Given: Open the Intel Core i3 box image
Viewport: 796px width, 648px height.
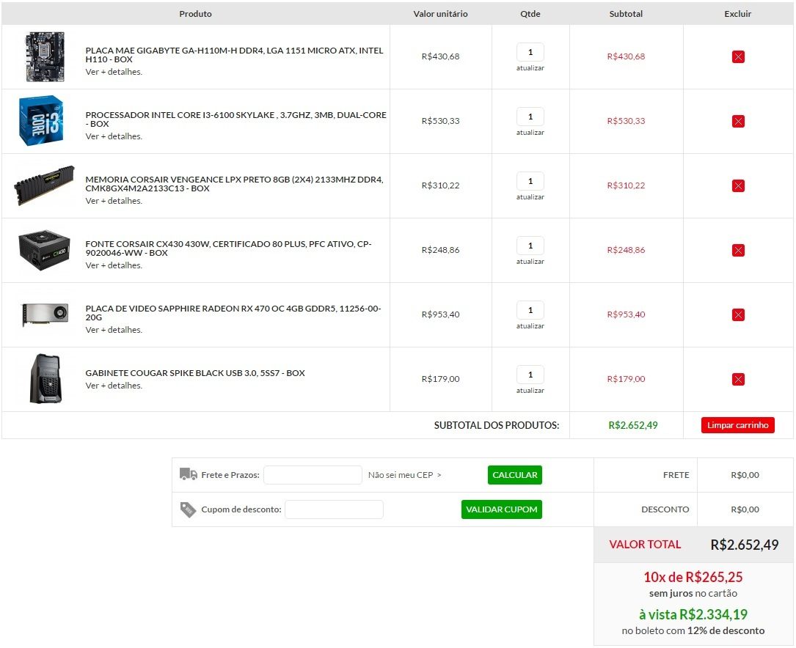Looking at the screenshot, I should pyautogui.click(x=41, y=121).
